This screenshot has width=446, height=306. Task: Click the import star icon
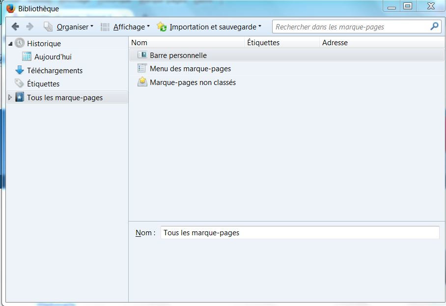(x=162, y=27)
